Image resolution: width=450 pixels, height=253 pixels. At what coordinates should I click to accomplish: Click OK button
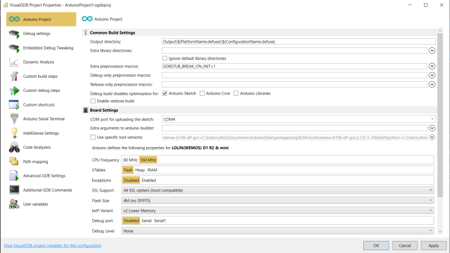[376, 246]
